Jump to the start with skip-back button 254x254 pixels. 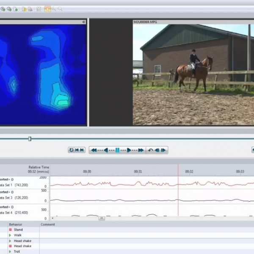77,150
